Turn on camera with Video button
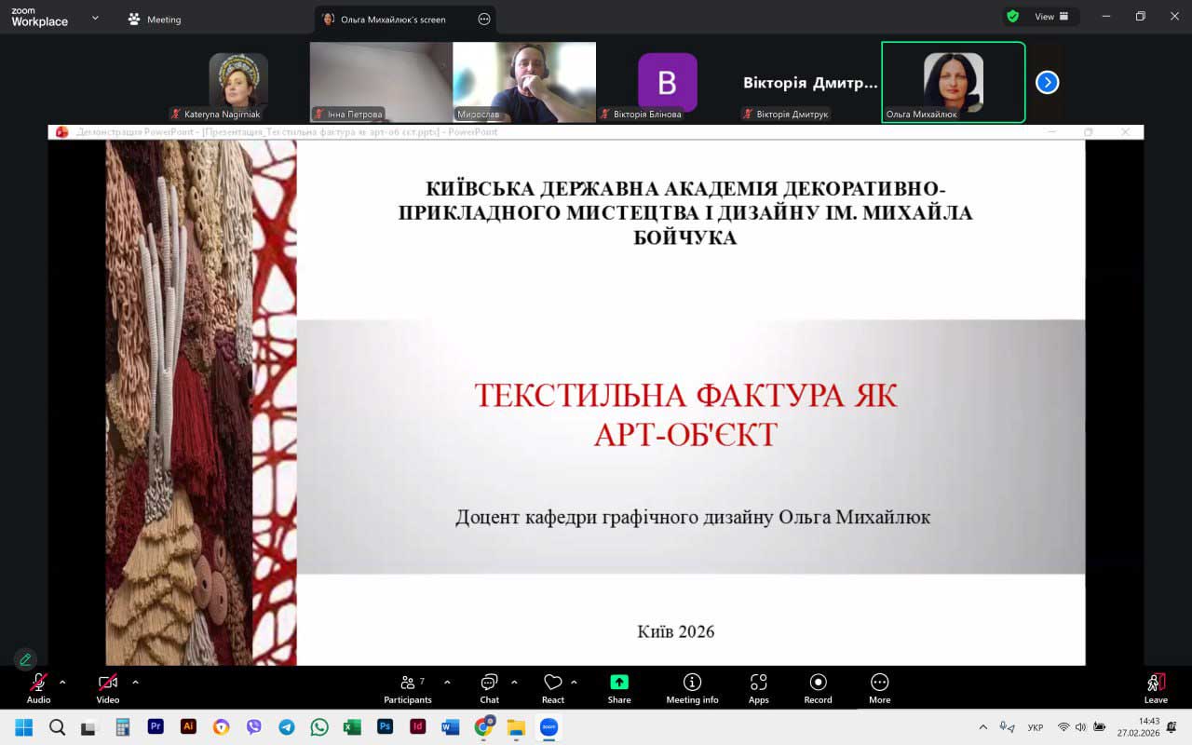Screen dimensions: 1192x745 (x=108, y=689)
